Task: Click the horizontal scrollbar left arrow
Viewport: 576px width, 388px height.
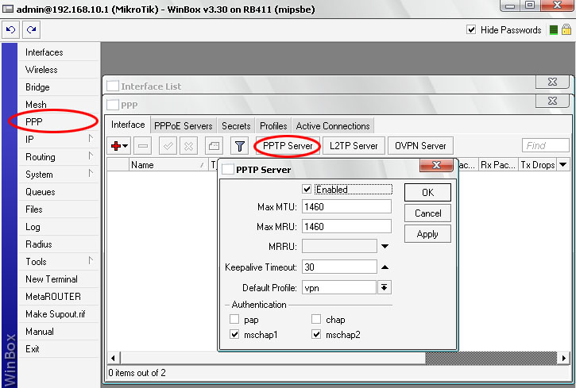Action: tap(114, 358)
